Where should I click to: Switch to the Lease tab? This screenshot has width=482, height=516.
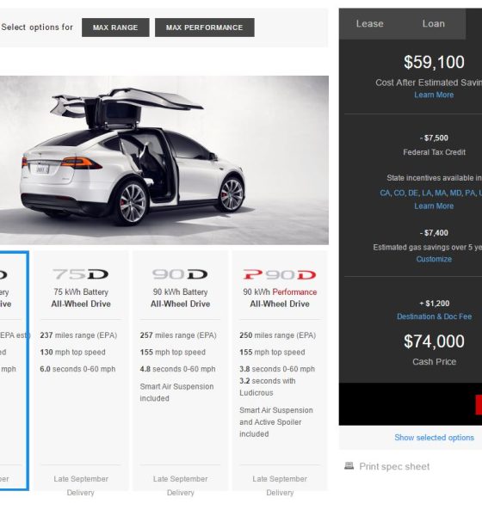369,24
